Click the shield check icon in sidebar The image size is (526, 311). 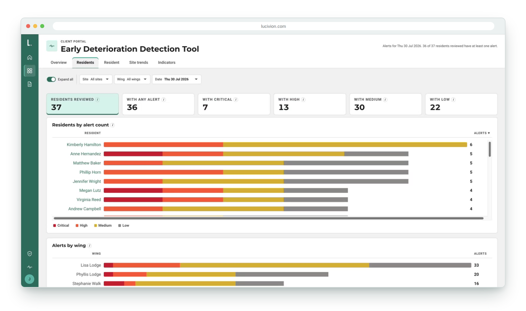point(30,254)
